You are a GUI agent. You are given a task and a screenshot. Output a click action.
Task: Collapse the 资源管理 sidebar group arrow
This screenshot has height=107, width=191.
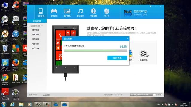42,26
